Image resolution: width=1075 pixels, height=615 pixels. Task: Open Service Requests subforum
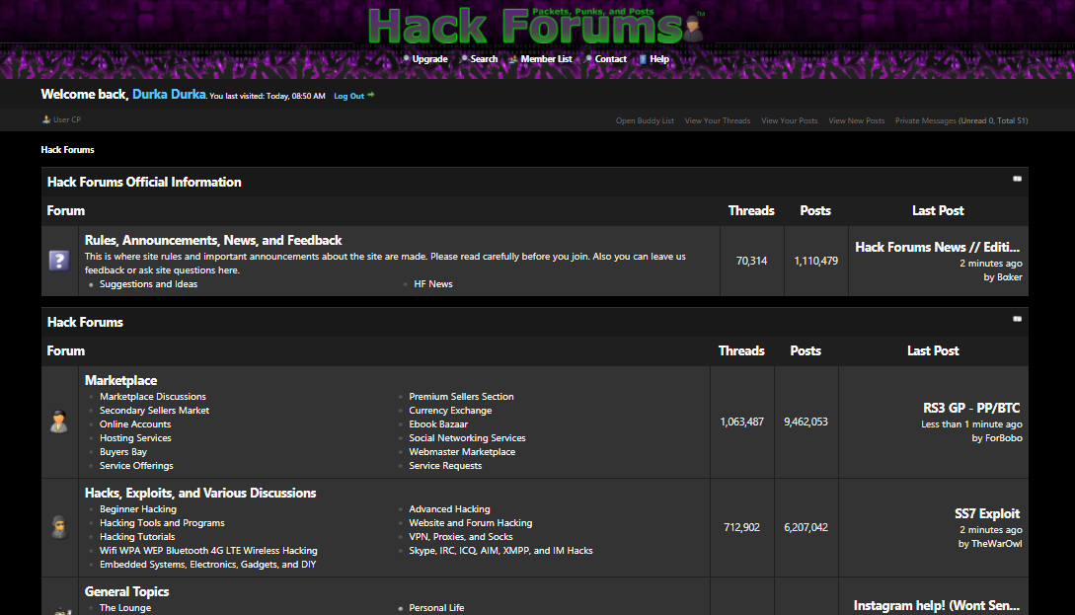[x=445, y=465]
